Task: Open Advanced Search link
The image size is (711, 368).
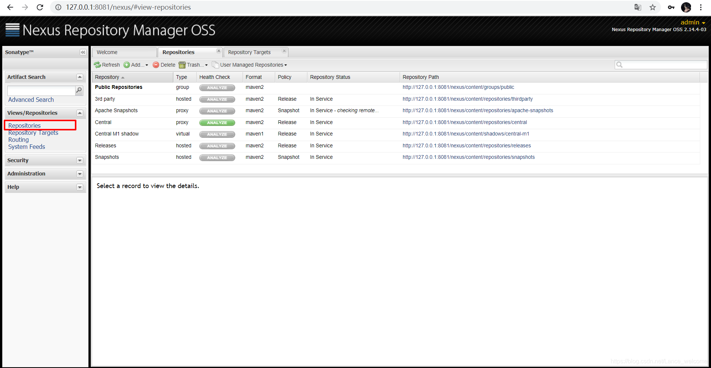Action: 31,100
